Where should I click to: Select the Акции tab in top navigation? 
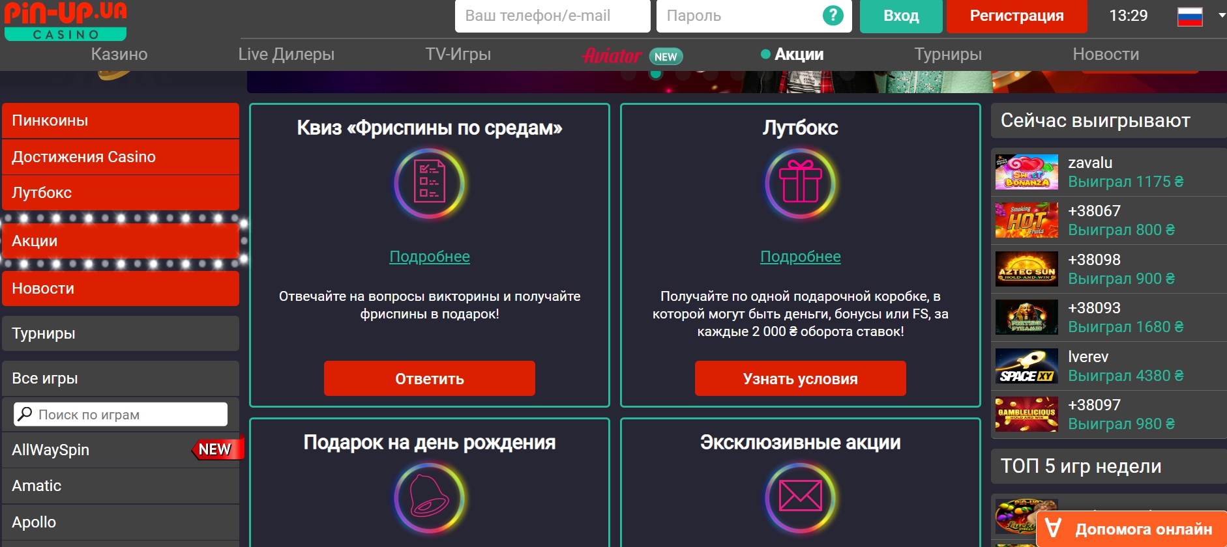pos(792,54)
